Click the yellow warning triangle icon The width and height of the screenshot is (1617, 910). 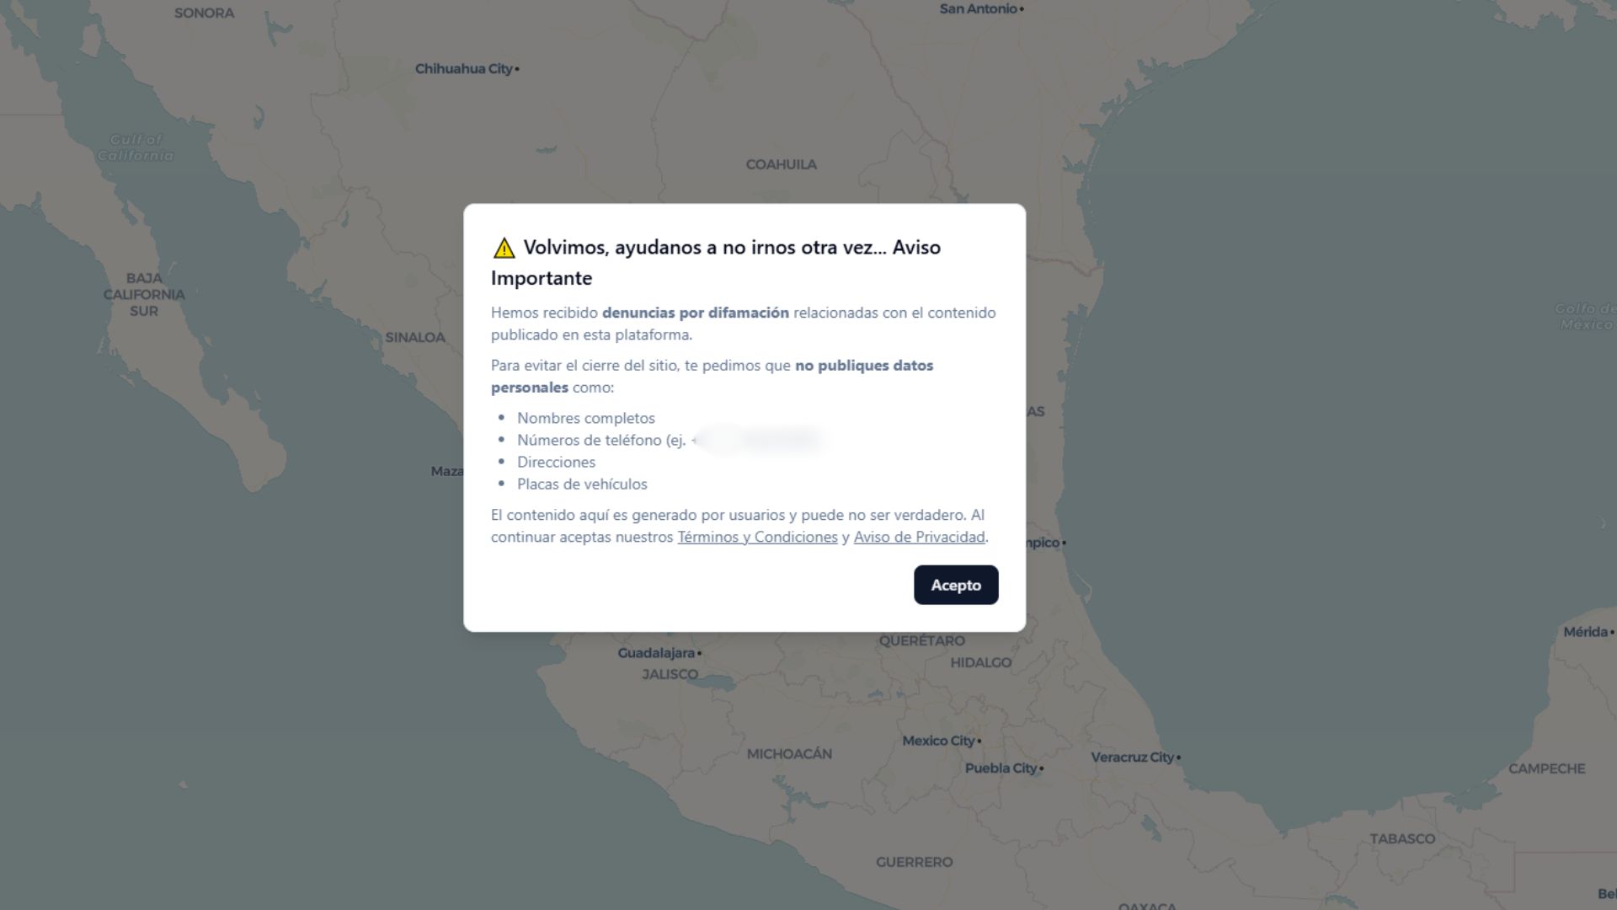(x=504, y=248)
